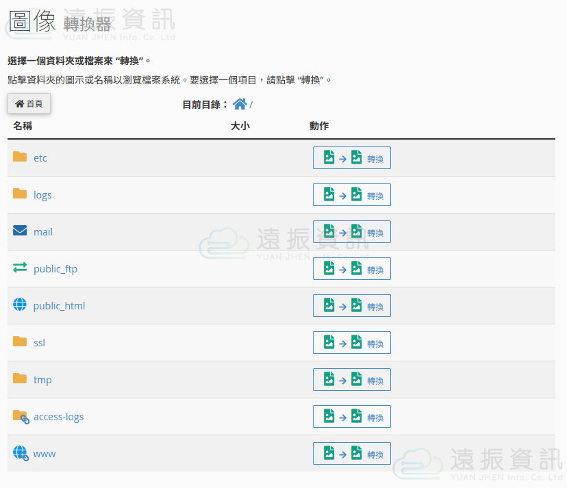Screen dimensions: 567x488
Task: Click the ssl folder icon
Action: (20, 342)
